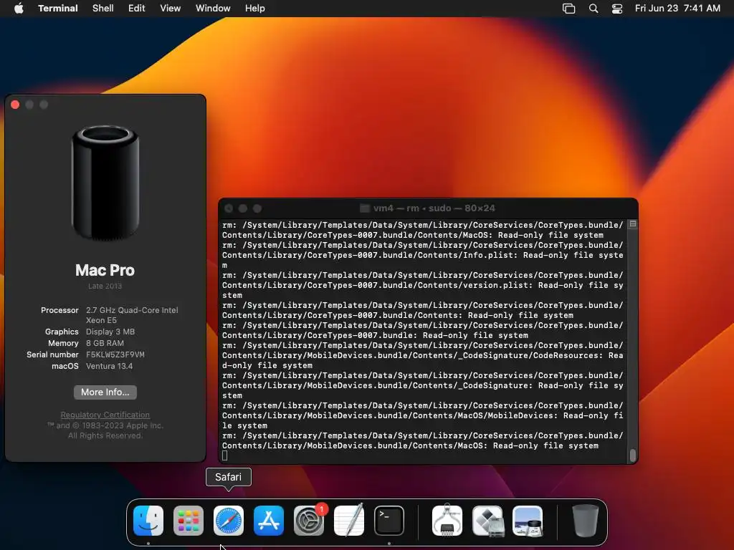The width and height of the screenshot is (734, 550).
Task: Click the Terminal scrollbar thumb
Action: [x=632, y=455]
